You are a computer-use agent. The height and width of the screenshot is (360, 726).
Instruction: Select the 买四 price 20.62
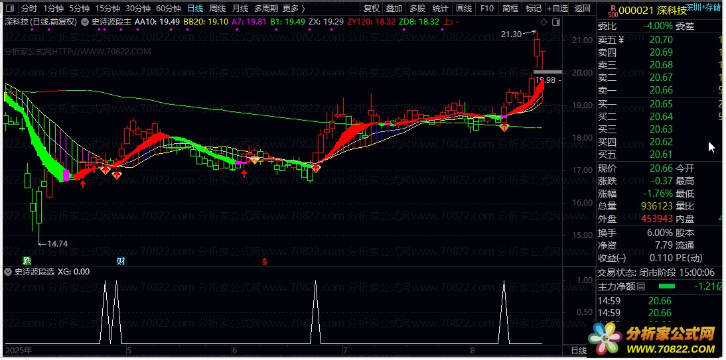click(661, 142)
